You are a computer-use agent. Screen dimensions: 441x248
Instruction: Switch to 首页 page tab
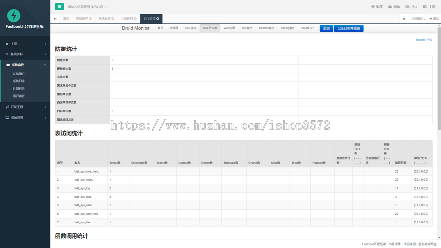(66, 19)
